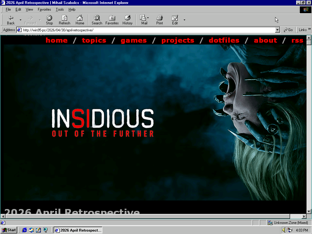Open the Back history dropdown arrow
312x234 pixels.
tap(20, 20)
